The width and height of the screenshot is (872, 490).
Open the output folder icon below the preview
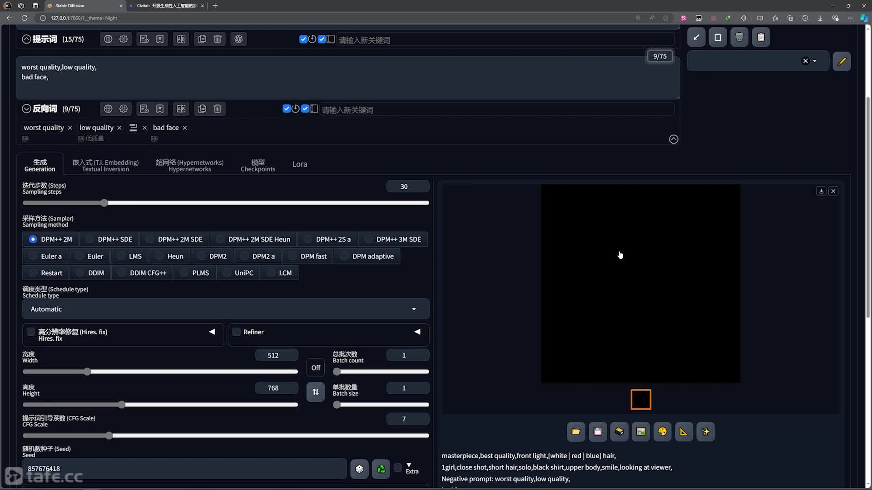click(576, 431)
